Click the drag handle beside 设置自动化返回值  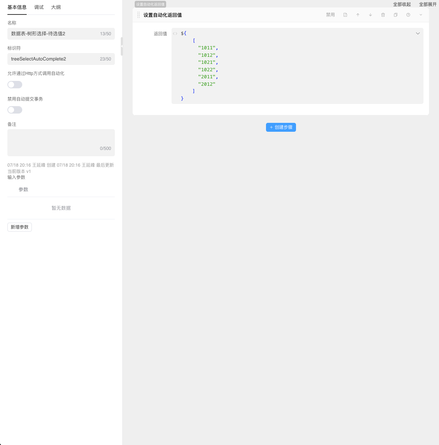pyautogui.click(x=139, y=15)
